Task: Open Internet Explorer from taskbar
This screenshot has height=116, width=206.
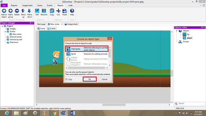Action: point(7,113)
